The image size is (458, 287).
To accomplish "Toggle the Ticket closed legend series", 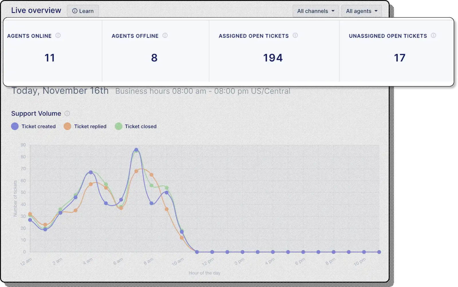I will pos(136,126).
